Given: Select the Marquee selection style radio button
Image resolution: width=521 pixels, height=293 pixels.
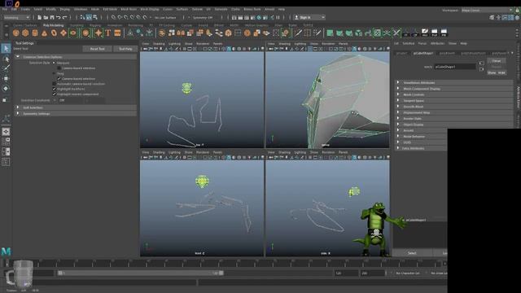Looking at the screenshot, I should [x=54, y=63].
